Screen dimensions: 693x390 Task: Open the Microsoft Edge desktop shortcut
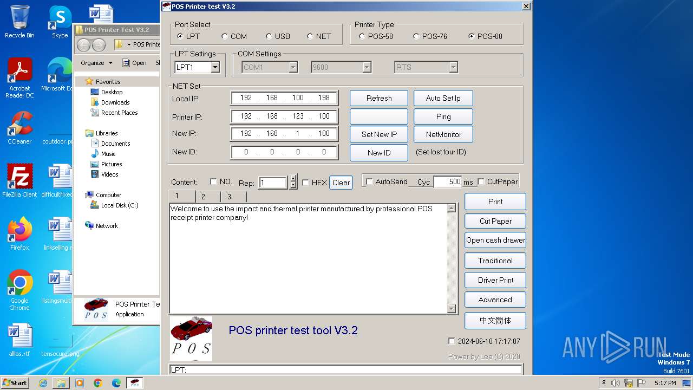60,75
